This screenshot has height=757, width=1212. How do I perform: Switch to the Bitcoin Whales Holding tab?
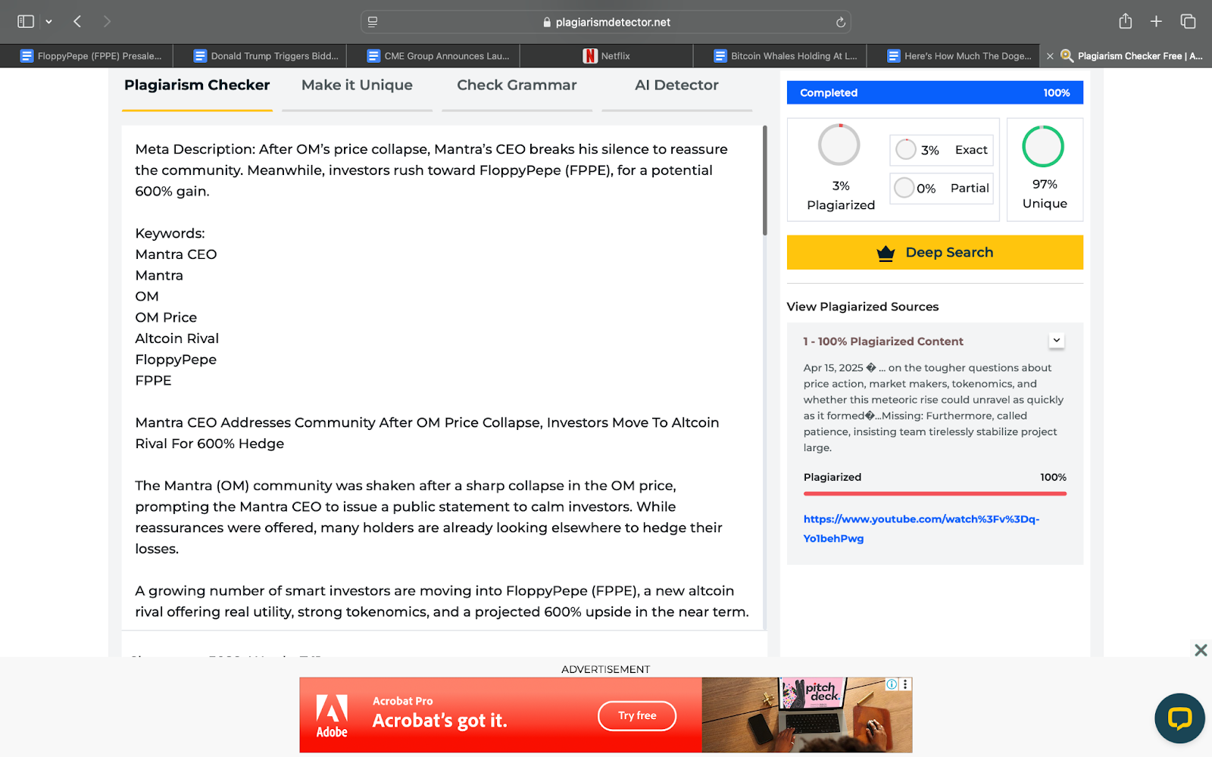tap(779, 56)
